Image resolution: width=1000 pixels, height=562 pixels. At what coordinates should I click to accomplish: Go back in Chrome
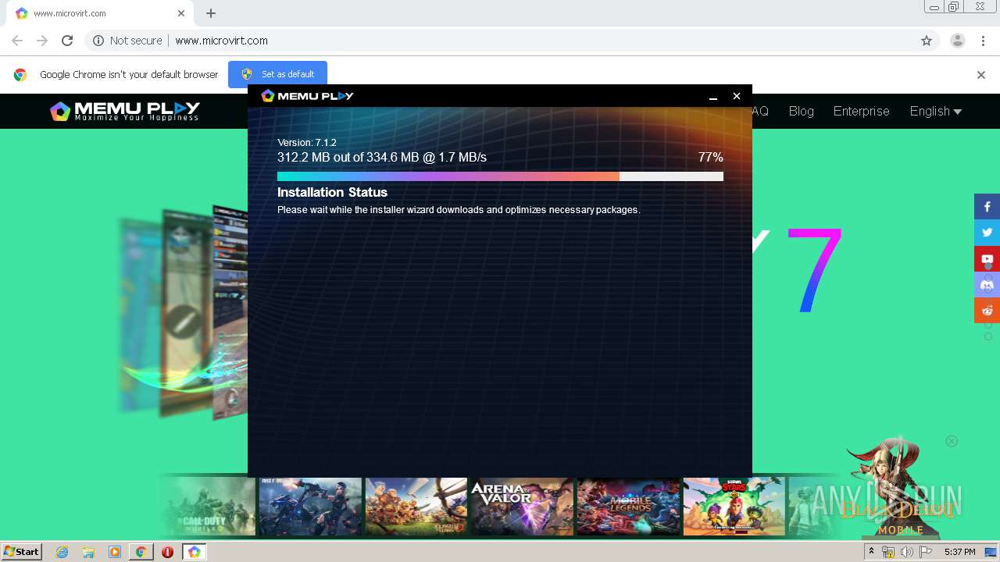click(x=17, y=41)
